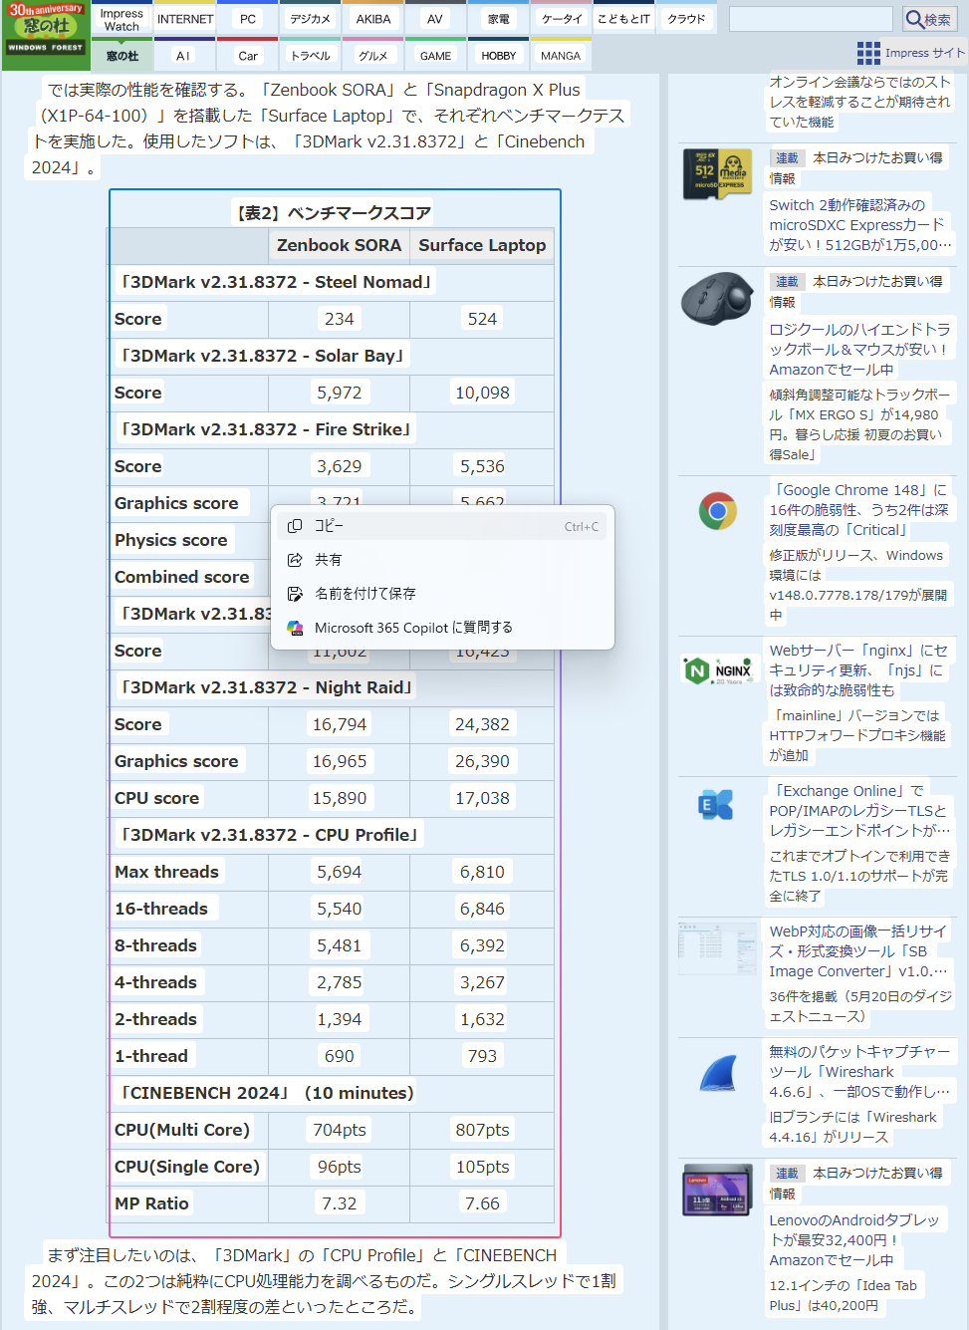Open the ロジクール trackball sale article
Screen dimensions: 969x1330
point(860,349)
